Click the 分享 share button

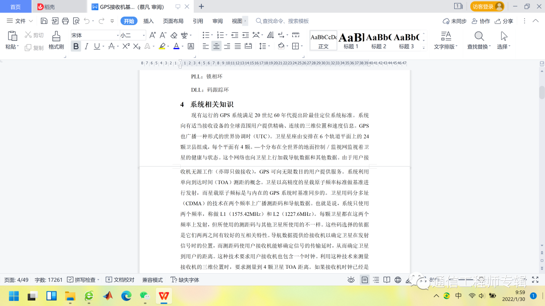504,21
